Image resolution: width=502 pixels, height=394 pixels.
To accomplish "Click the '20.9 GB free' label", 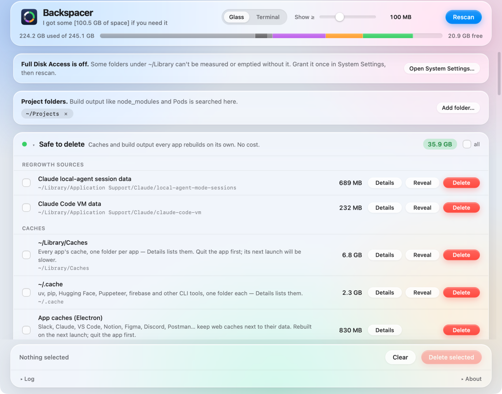I will point(465,36).
